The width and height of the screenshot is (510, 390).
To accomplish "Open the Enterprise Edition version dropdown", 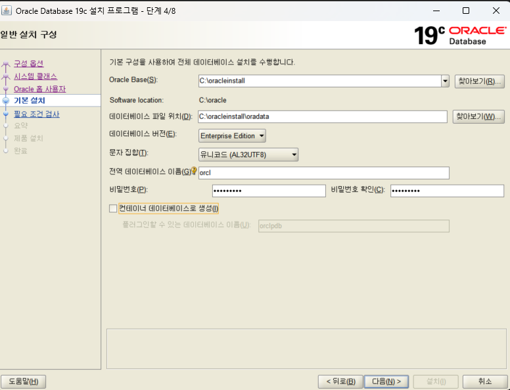I will [x=232, y=135].
